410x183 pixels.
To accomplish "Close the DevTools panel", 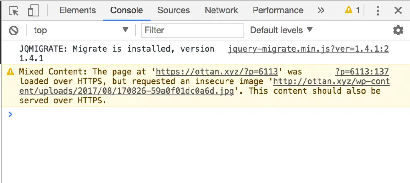I will coord(398,11).
